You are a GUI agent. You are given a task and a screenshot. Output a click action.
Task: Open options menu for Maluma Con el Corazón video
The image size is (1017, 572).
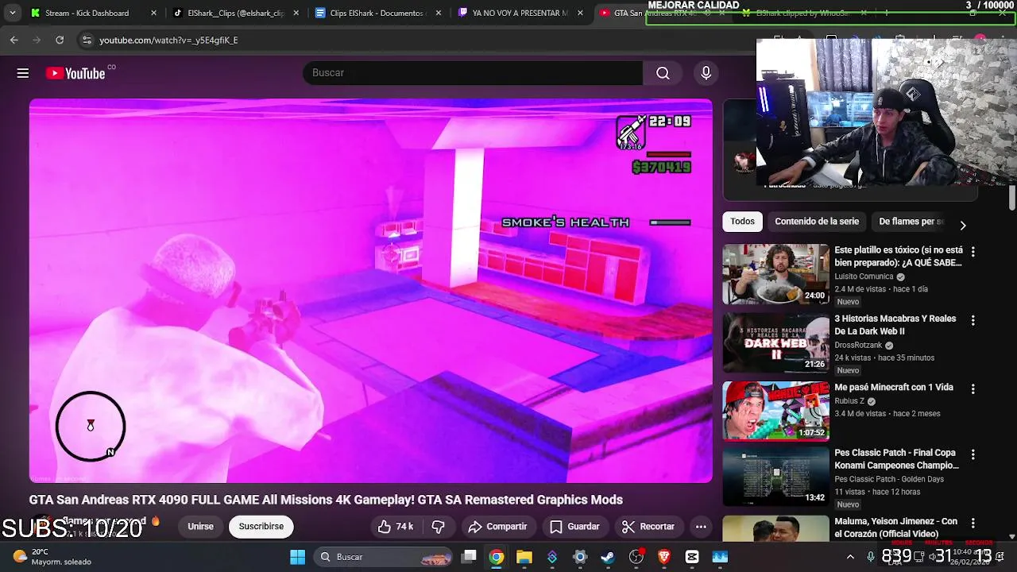coord(973,523)
